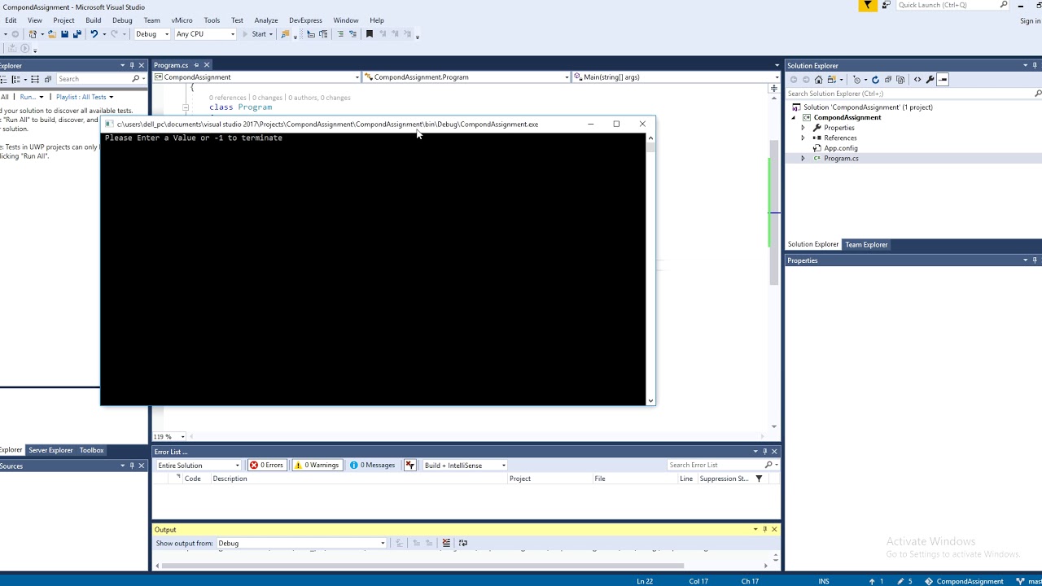This screenshot has width=1042, height=586.
Task: Click the Open File folder icon
Action: tap(51, 34)
